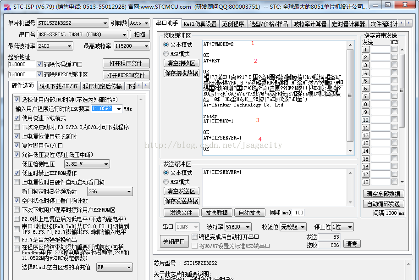Open minimum baud rate dropdown 2400
419x280 pixels.
(55, 46)
